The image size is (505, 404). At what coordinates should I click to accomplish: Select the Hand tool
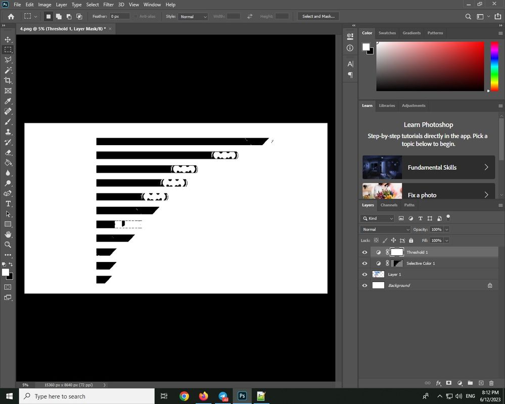point(8,234)
